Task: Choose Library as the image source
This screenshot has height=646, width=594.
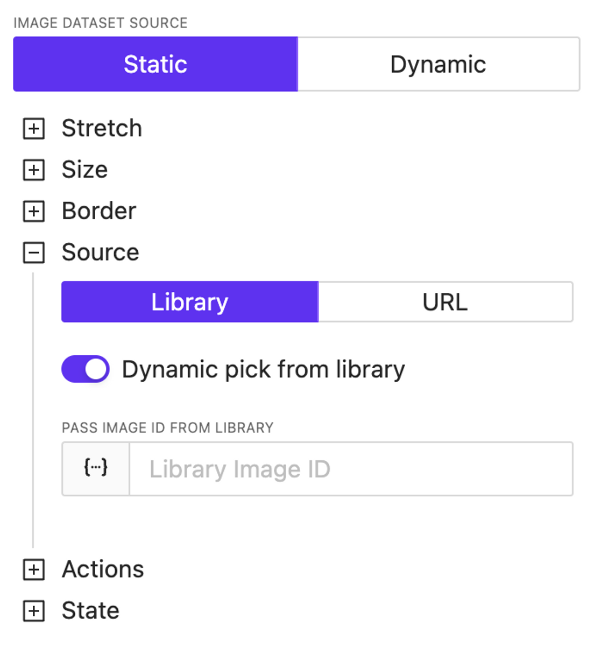Action: tap(189, 302)
